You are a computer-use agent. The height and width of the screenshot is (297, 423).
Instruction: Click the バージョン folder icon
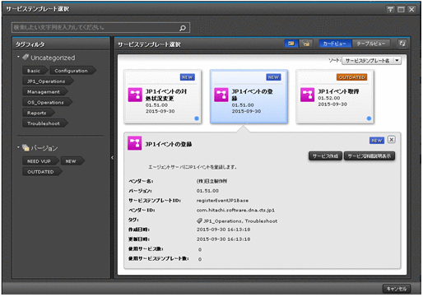(26, 147)
